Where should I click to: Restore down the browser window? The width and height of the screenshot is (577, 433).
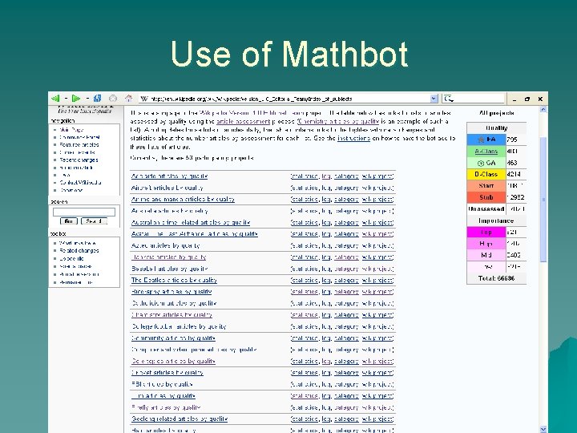click(527, 99)
